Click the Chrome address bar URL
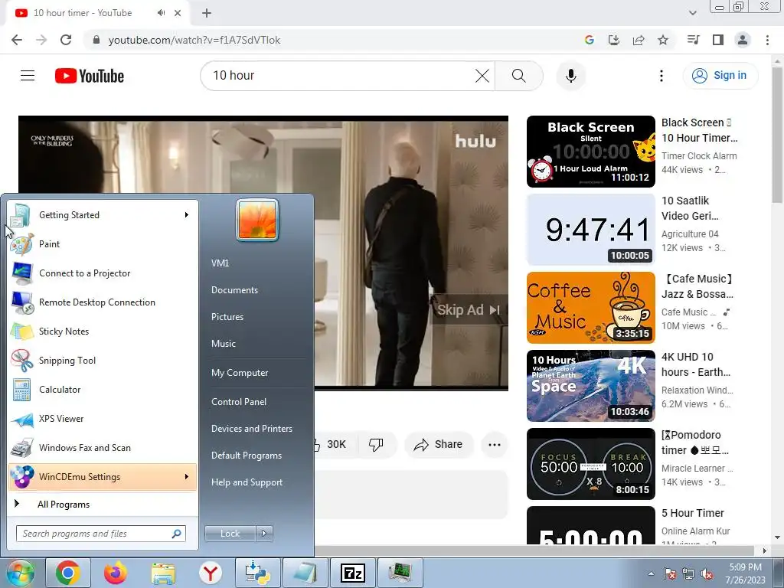 point(194,40)
